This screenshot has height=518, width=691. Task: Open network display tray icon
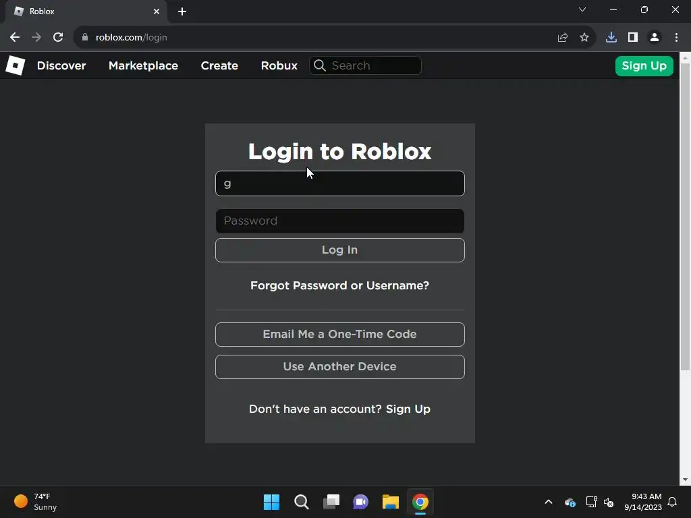click(x=591, y=502)
